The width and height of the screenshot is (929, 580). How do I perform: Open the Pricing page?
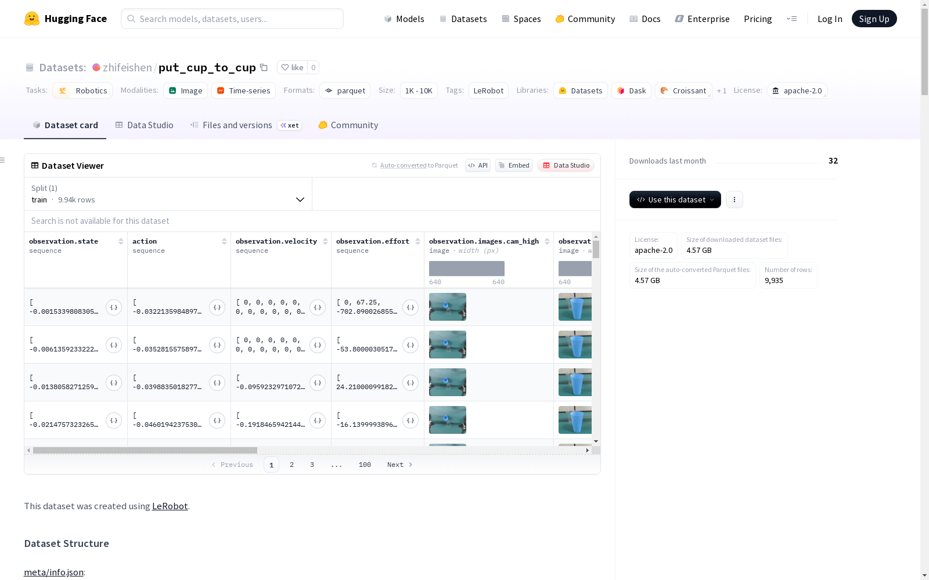click(x=758, y=19)
